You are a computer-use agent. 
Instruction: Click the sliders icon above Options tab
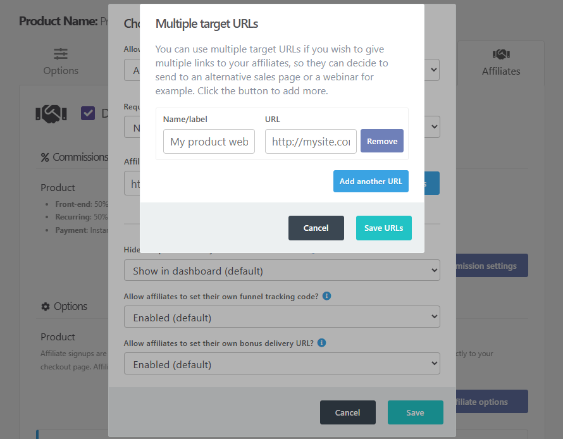coord(61,54)
